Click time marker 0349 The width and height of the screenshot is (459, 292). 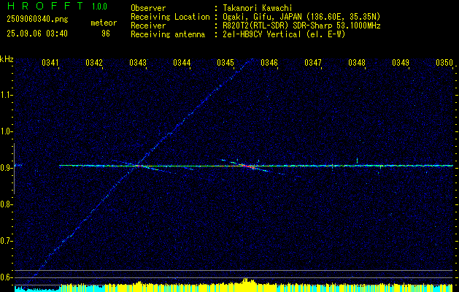401,62
